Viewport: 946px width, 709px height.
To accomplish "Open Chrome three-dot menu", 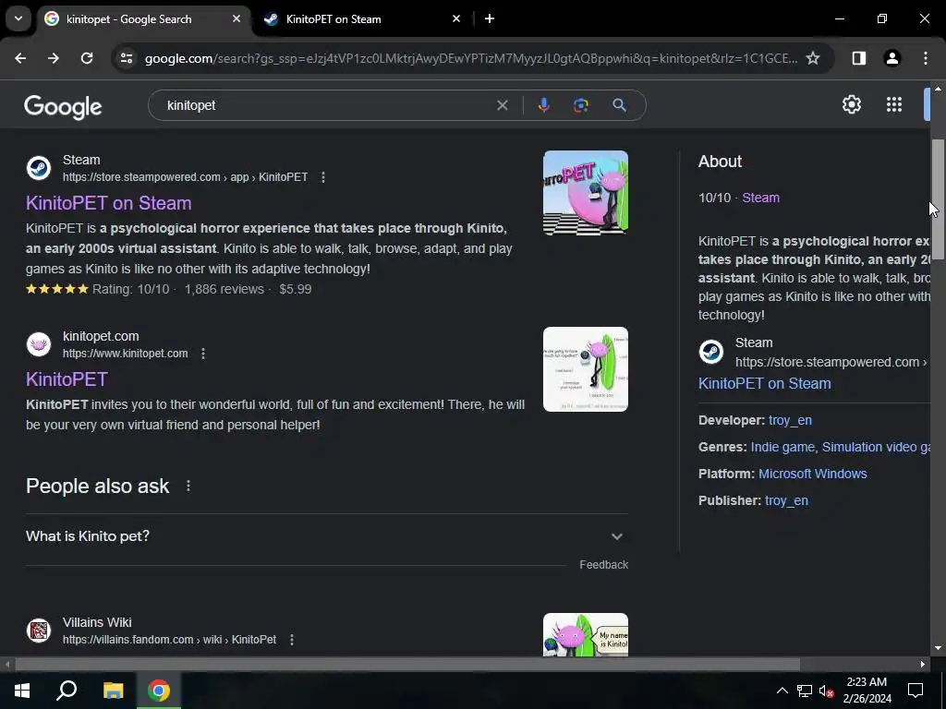I will pyautogui.click(x=926, y=58).
